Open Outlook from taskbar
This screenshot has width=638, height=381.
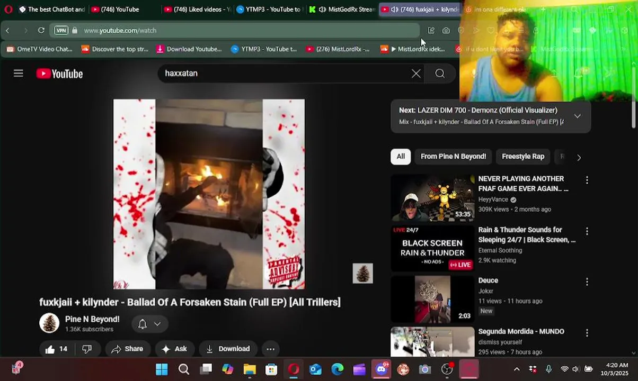pyautogui.click(x=315, y=369)
